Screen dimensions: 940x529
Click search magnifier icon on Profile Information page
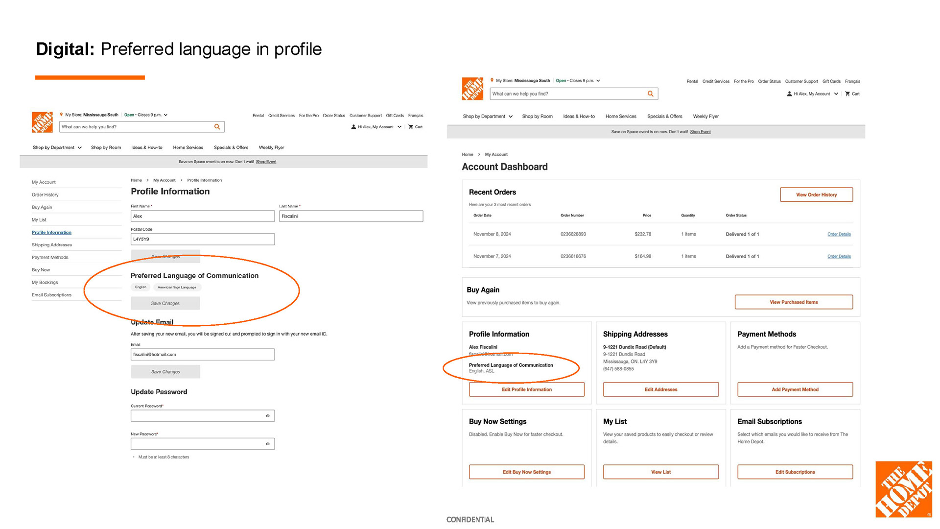(217, 127)
